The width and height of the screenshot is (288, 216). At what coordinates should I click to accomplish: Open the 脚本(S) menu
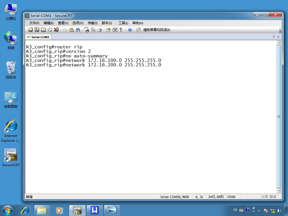tap(107, 23)
